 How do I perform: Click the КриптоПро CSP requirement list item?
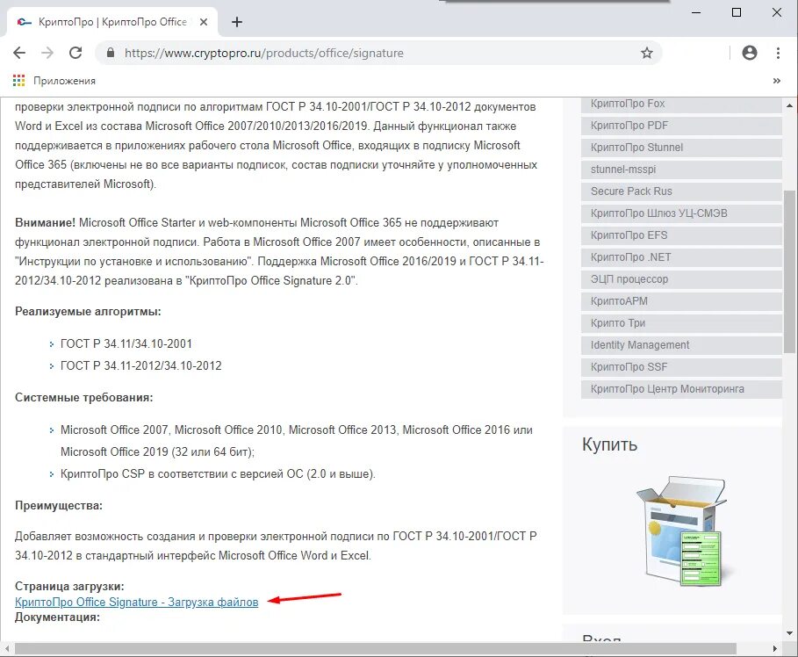click(218, 473)
